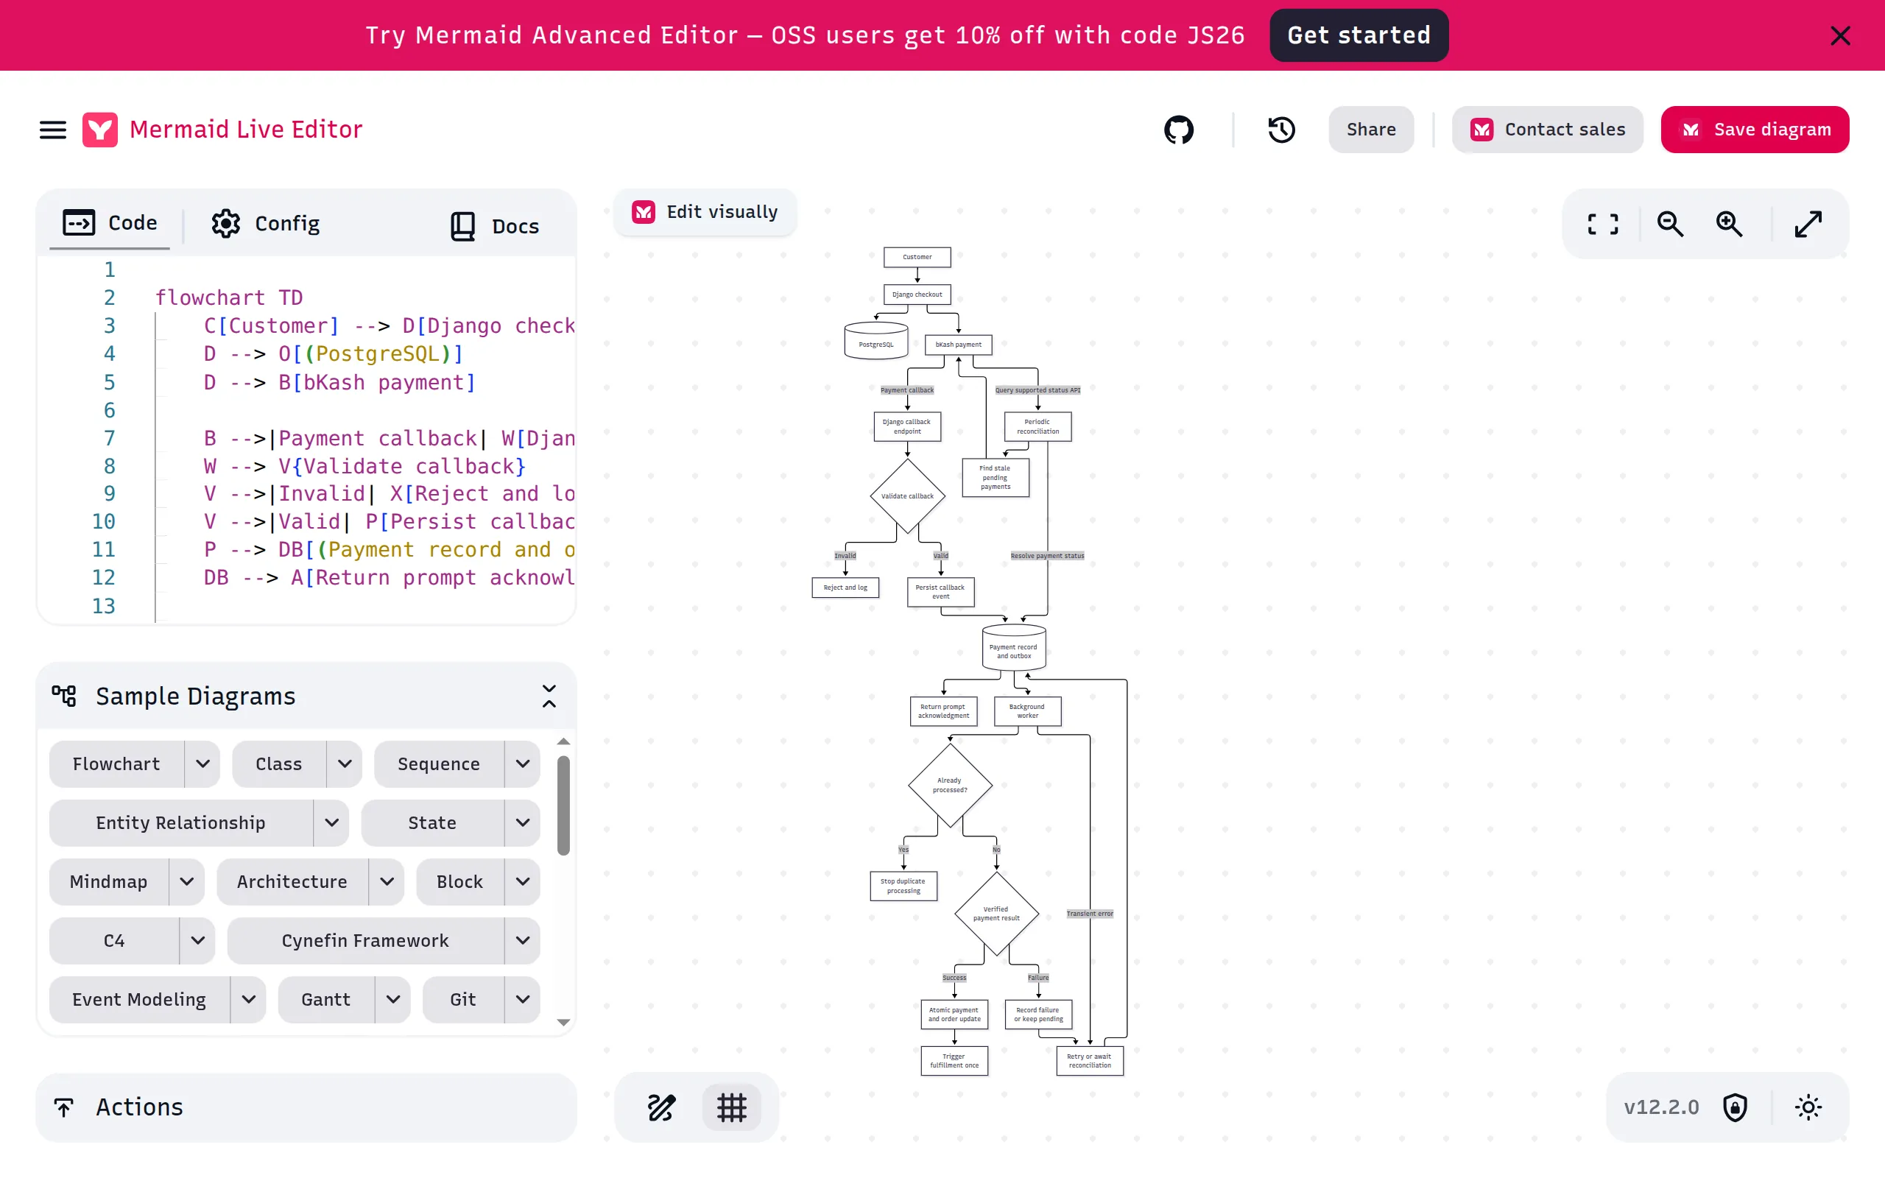Open the history clock icon
The width and height of the screenshot is (1885, 1178).
(x=1281, y=130)
